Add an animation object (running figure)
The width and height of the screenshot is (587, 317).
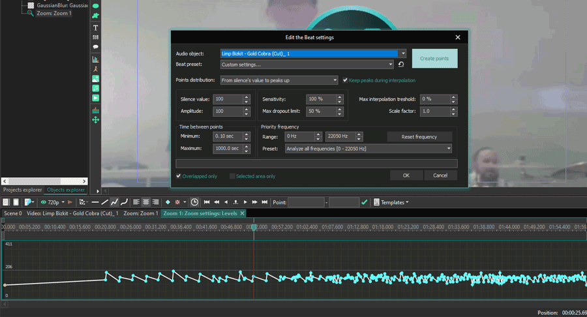(95, 69)
